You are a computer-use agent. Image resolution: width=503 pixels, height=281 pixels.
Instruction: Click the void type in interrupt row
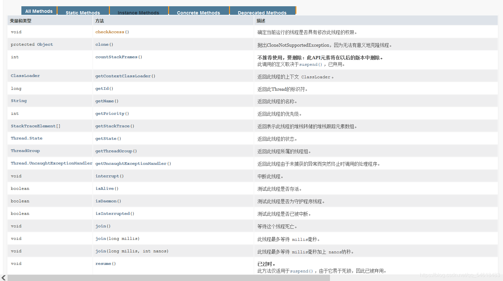pos(16,176)
